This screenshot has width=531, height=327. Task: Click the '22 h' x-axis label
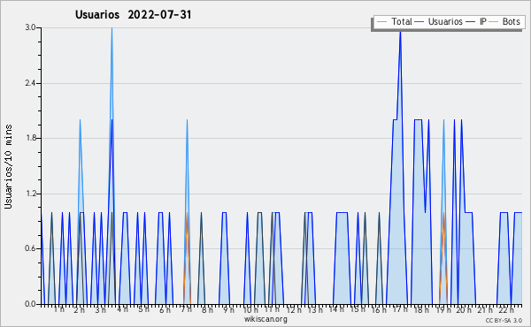[506, 310]
